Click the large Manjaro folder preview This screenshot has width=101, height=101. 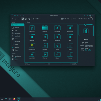(x=86, y=30)
